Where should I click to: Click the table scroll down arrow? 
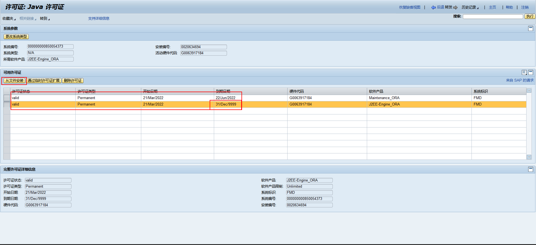pos(529,157)
